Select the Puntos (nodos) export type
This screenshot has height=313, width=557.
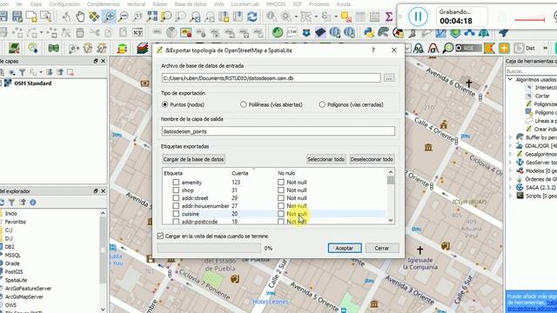164,104
